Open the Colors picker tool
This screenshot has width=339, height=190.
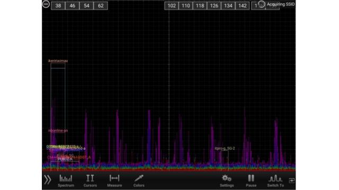(x=139, y=180)
